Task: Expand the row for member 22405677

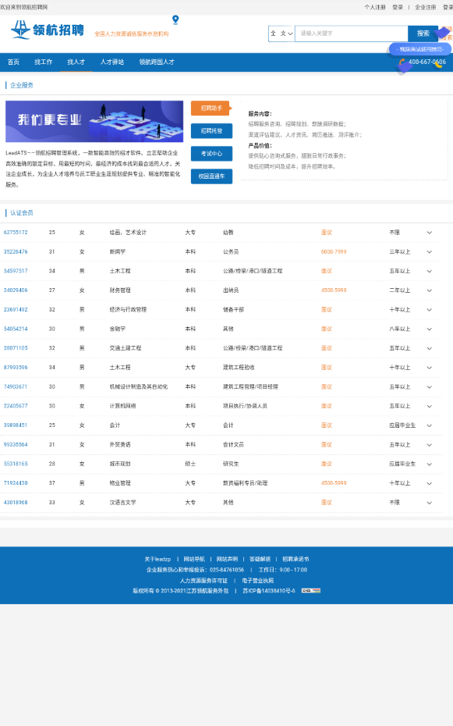Action: coord(430,406)
